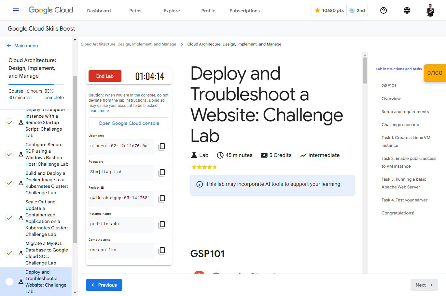Click Open Google Cloud console
The image size is (446, 296).
pyautogui.click(x=129, y=123)
